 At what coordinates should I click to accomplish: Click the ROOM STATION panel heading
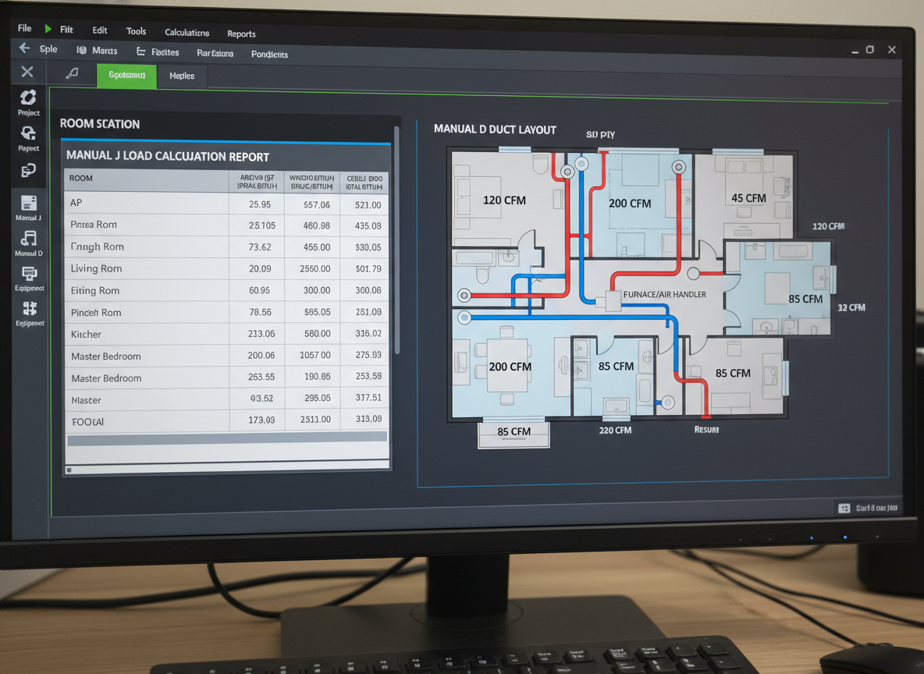click(x=100, y=124)
